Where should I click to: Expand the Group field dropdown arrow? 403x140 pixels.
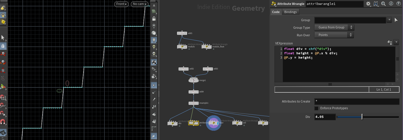pos(390,20)
